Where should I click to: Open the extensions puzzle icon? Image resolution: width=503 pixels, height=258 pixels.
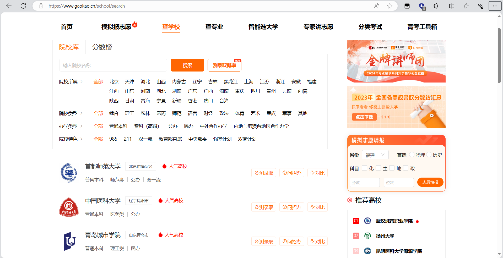(436, 6)
